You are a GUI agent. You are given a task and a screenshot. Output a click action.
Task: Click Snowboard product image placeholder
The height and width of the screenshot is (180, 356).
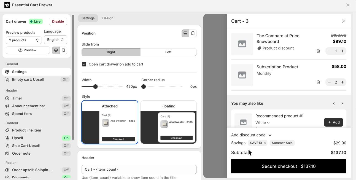pos(242,44)
